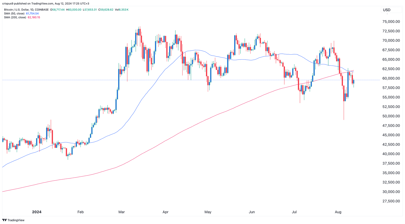Viewport: 405px width, 224px height.
Task: Click the 72,500.00 price axis label
Action: point(391,31)
